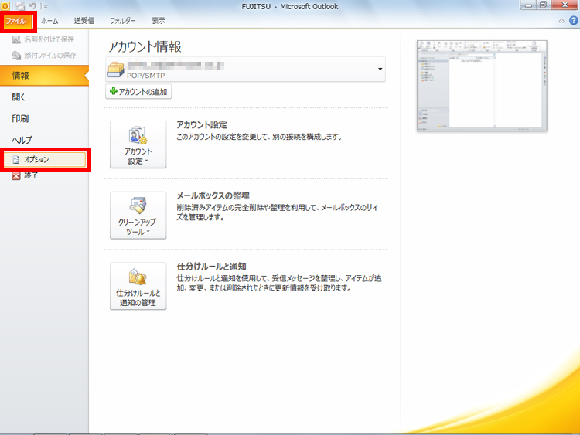Click the 仕分けルールと通知の管理 button
580x435 pixels.
(x=138, y=286)
